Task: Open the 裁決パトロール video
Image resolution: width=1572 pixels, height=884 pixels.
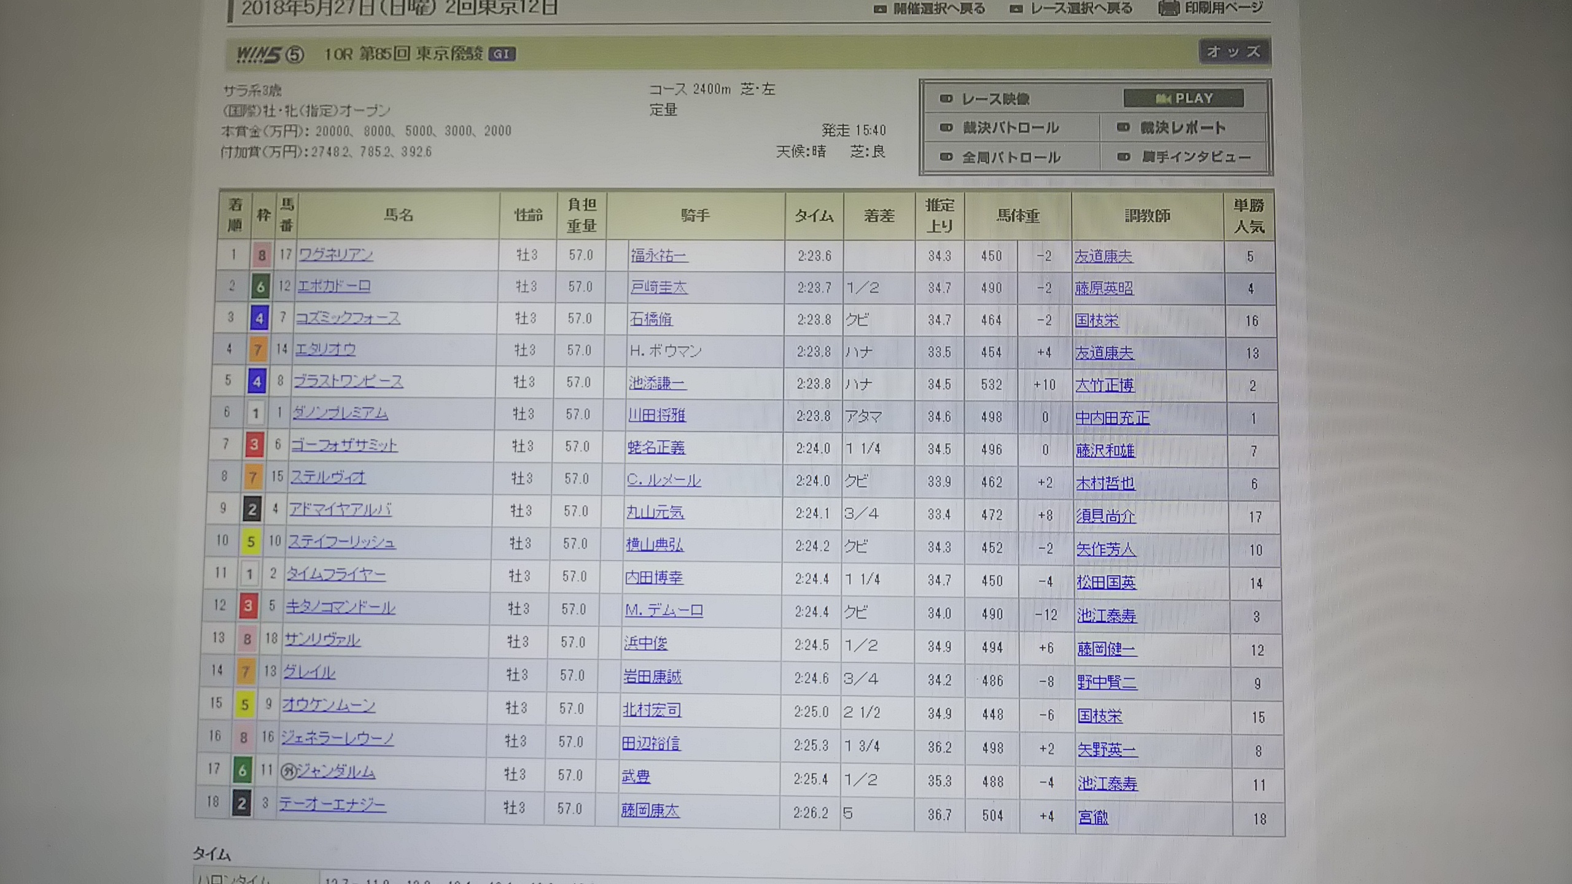Action: 1010,128
